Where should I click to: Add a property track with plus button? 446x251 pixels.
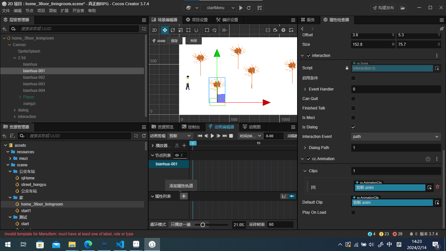(184, 196)
